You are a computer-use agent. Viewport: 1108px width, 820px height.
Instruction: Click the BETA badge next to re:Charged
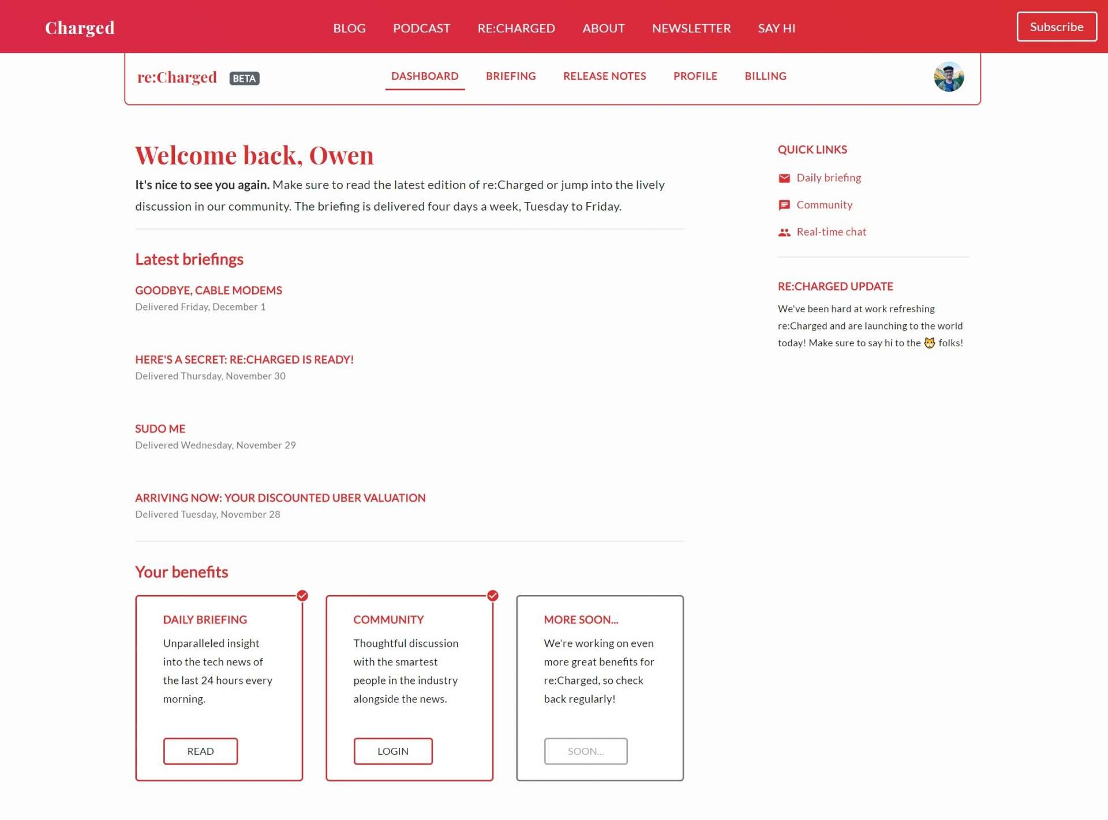(x=244, y=78)
